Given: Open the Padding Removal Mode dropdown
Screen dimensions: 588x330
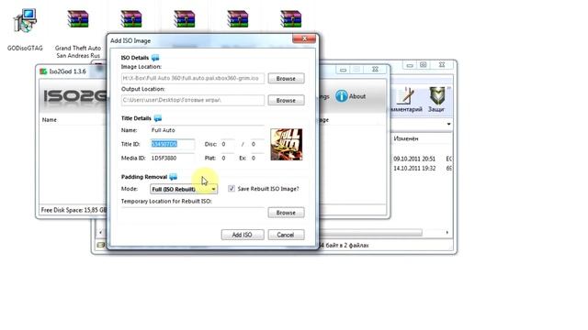Looking at the screenshot, I should click(184, 189).
